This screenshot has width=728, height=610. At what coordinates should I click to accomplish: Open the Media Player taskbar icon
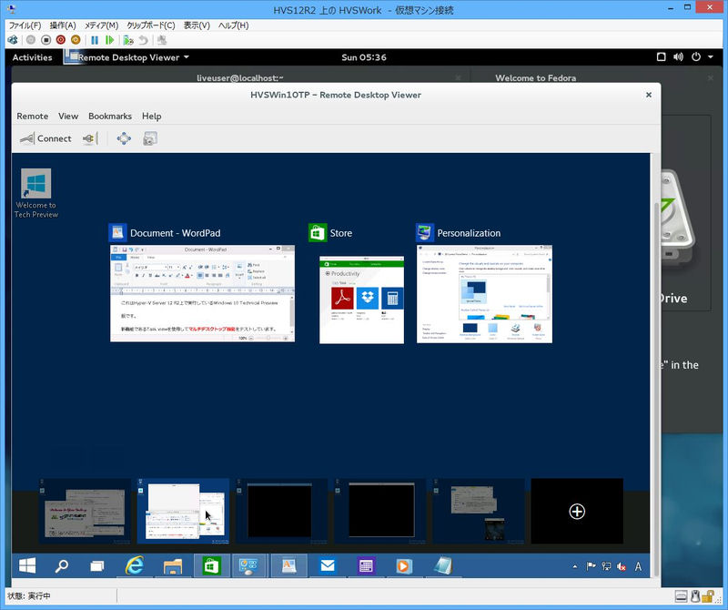tap(403, 566)
